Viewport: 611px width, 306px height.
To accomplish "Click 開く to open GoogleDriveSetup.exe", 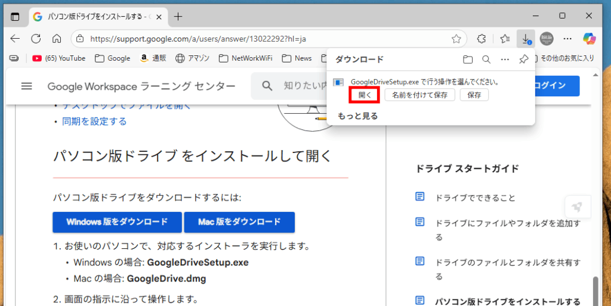I will tap(365, 95).
